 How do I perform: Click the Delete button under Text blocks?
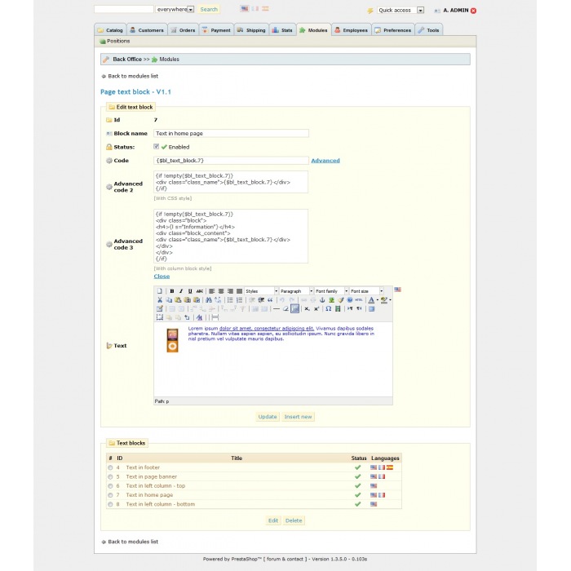pyautogui.click(x=294, y=520)
